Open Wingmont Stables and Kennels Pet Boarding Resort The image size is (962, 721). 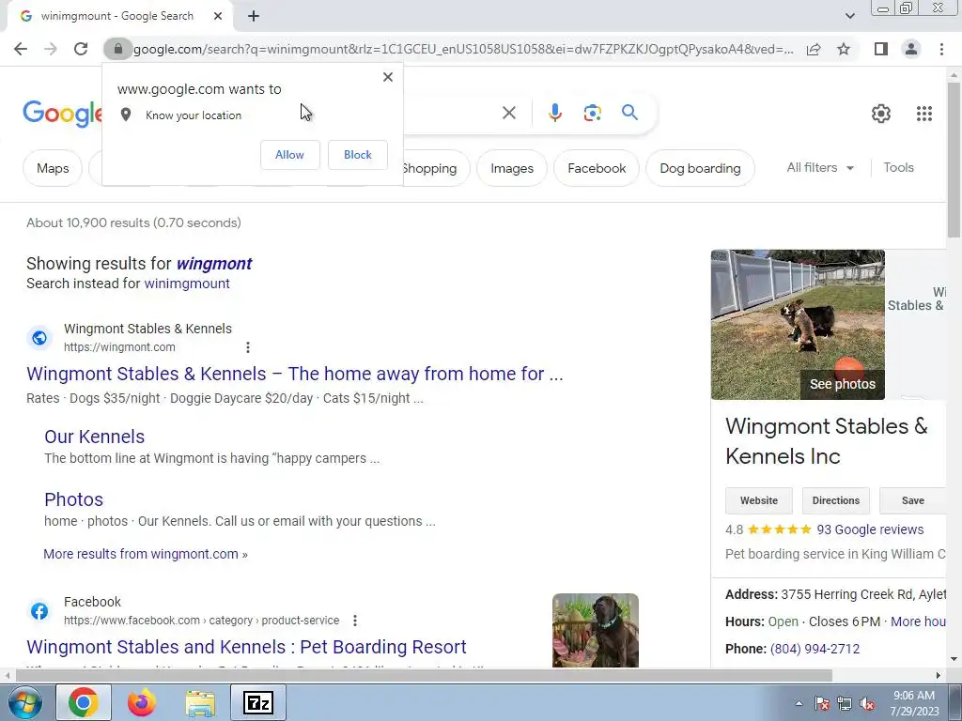[247, 647]
